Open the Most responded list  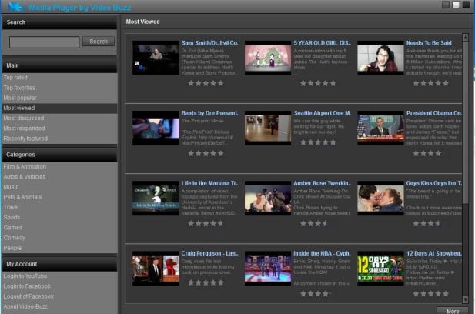24,129
